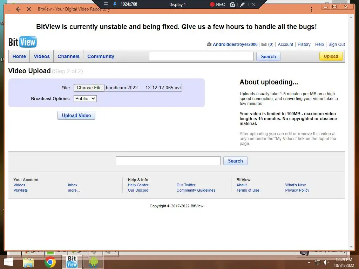The image size is (359, 269).
Task: Open the Our Twitter link
Action: click(x=186, y=185)
